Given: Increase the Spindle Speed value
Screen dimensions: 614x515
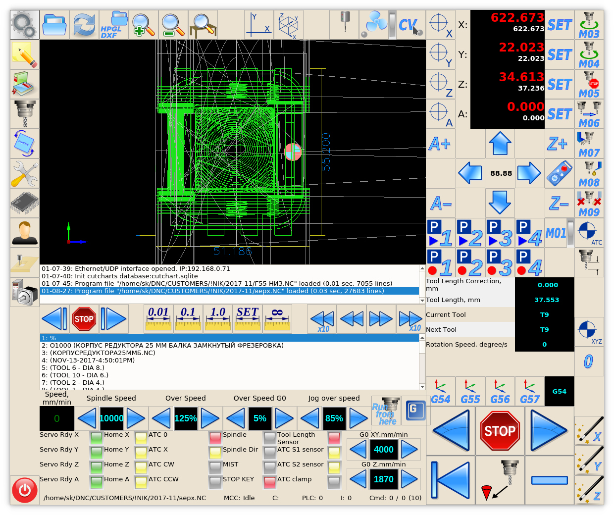Looking at the screenshot, I should point(136,418).
